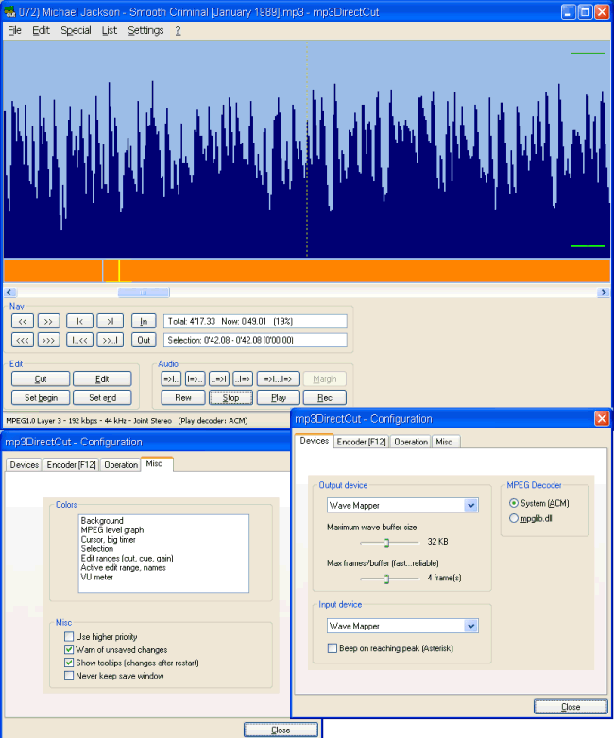Stop audio playback
Image resolution: width=614 pixels, height=738 pixels.
click(230, 397)
